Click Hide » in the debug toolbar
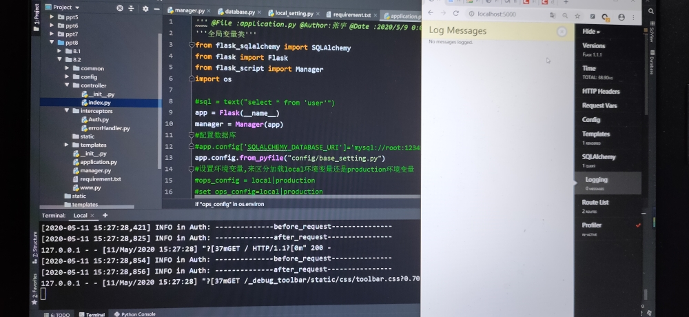 [x=591, y=31]
